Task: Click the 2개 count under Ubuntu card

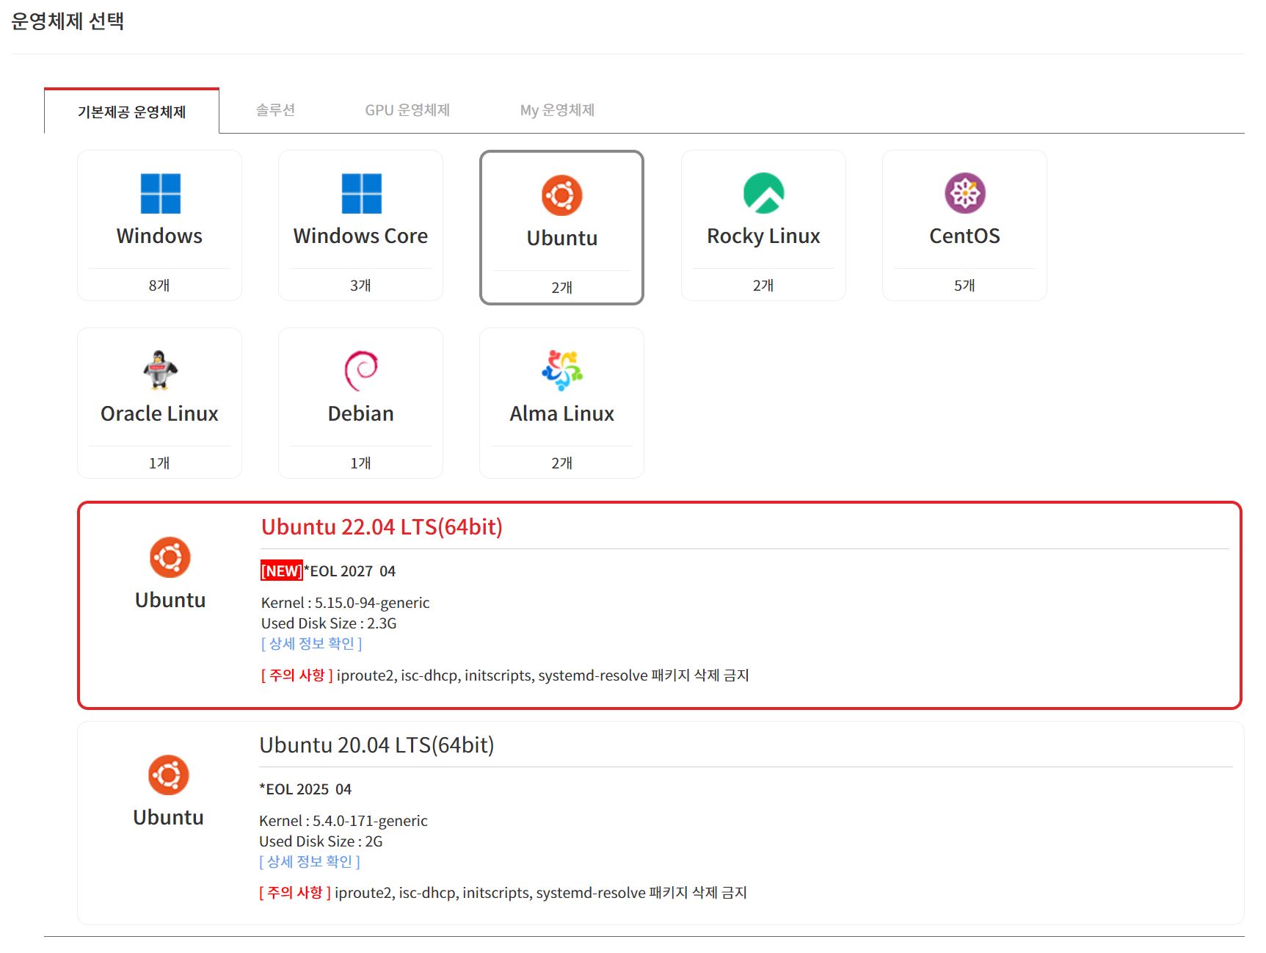Action: (562, 288)
